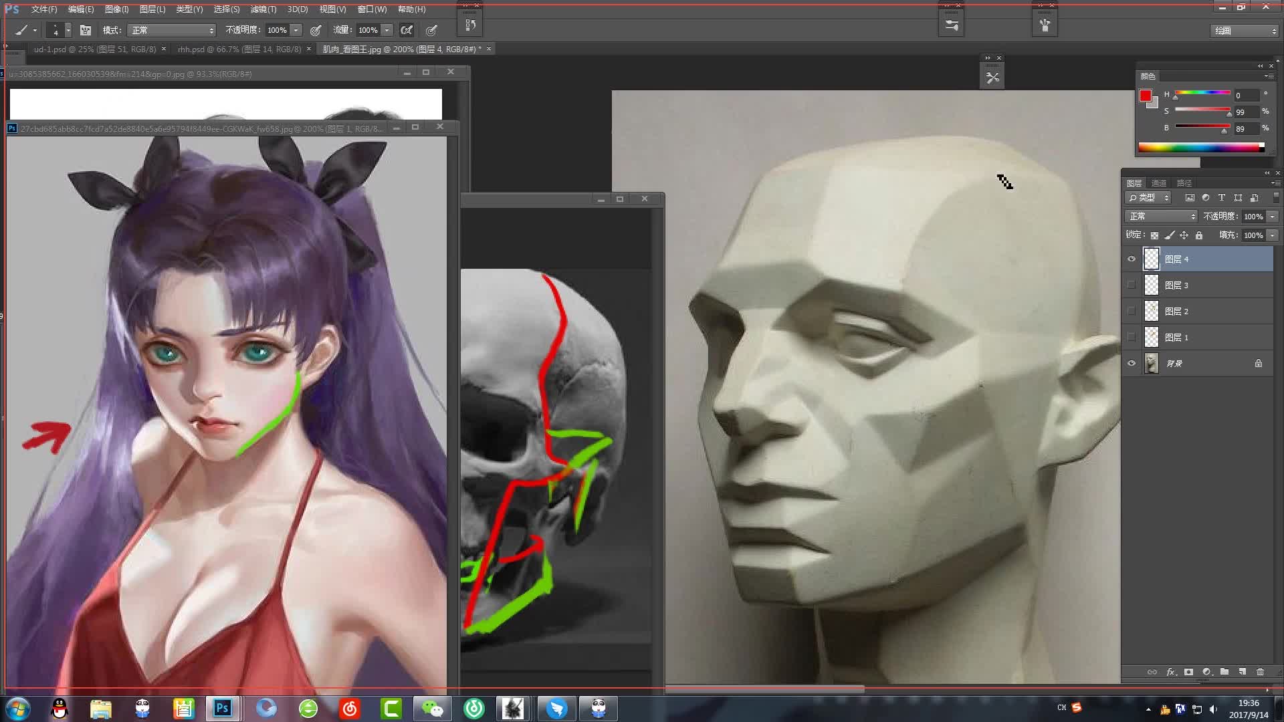Filter layers by shape layers icon
Viewport: 1284px width, 722px height.
1238,198
